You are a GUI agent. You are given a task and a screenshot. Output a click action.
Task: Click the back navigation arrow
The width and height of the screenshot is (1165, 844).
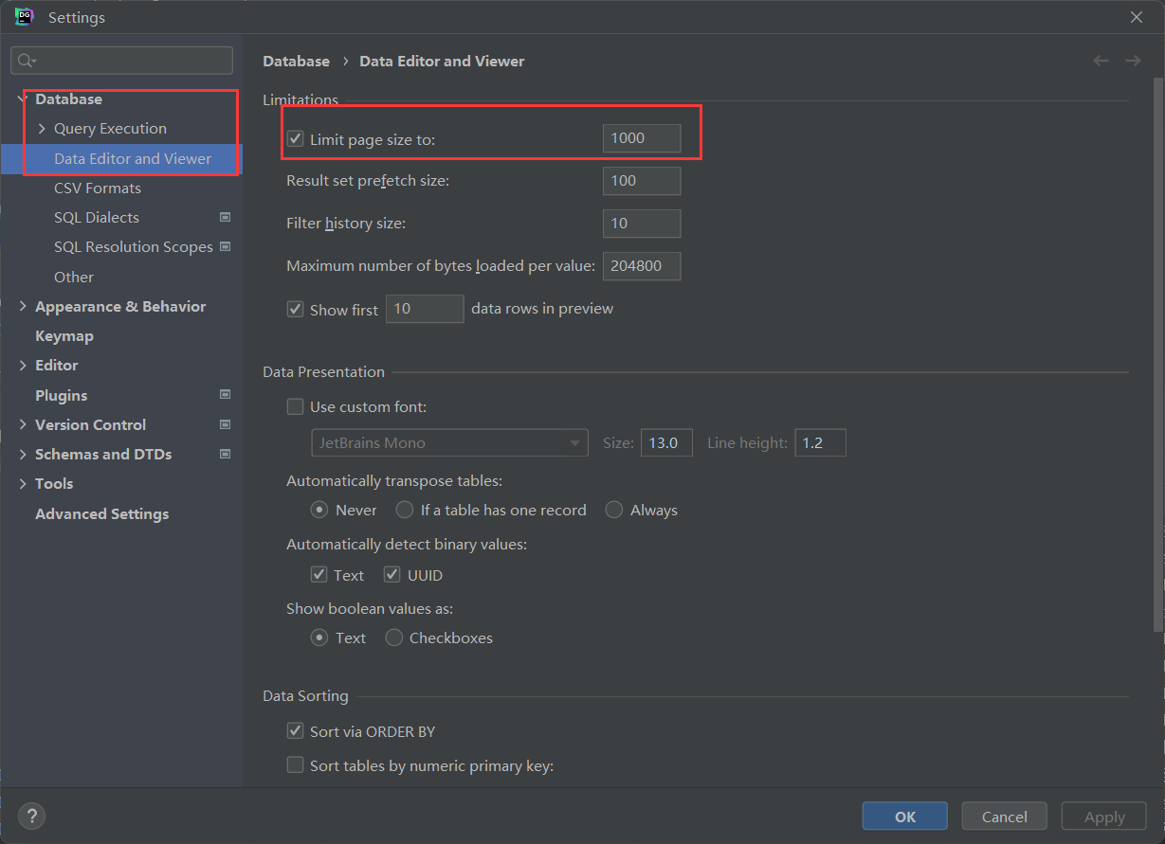tap(1101, 61)
